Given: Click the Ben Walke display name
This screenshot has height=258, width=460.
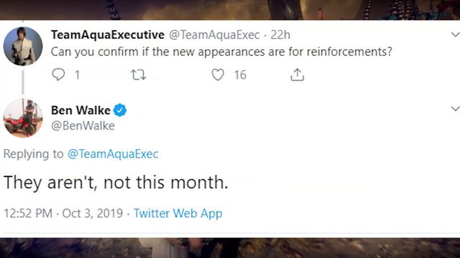Looking at the screenshot, I should click(80, 110).
